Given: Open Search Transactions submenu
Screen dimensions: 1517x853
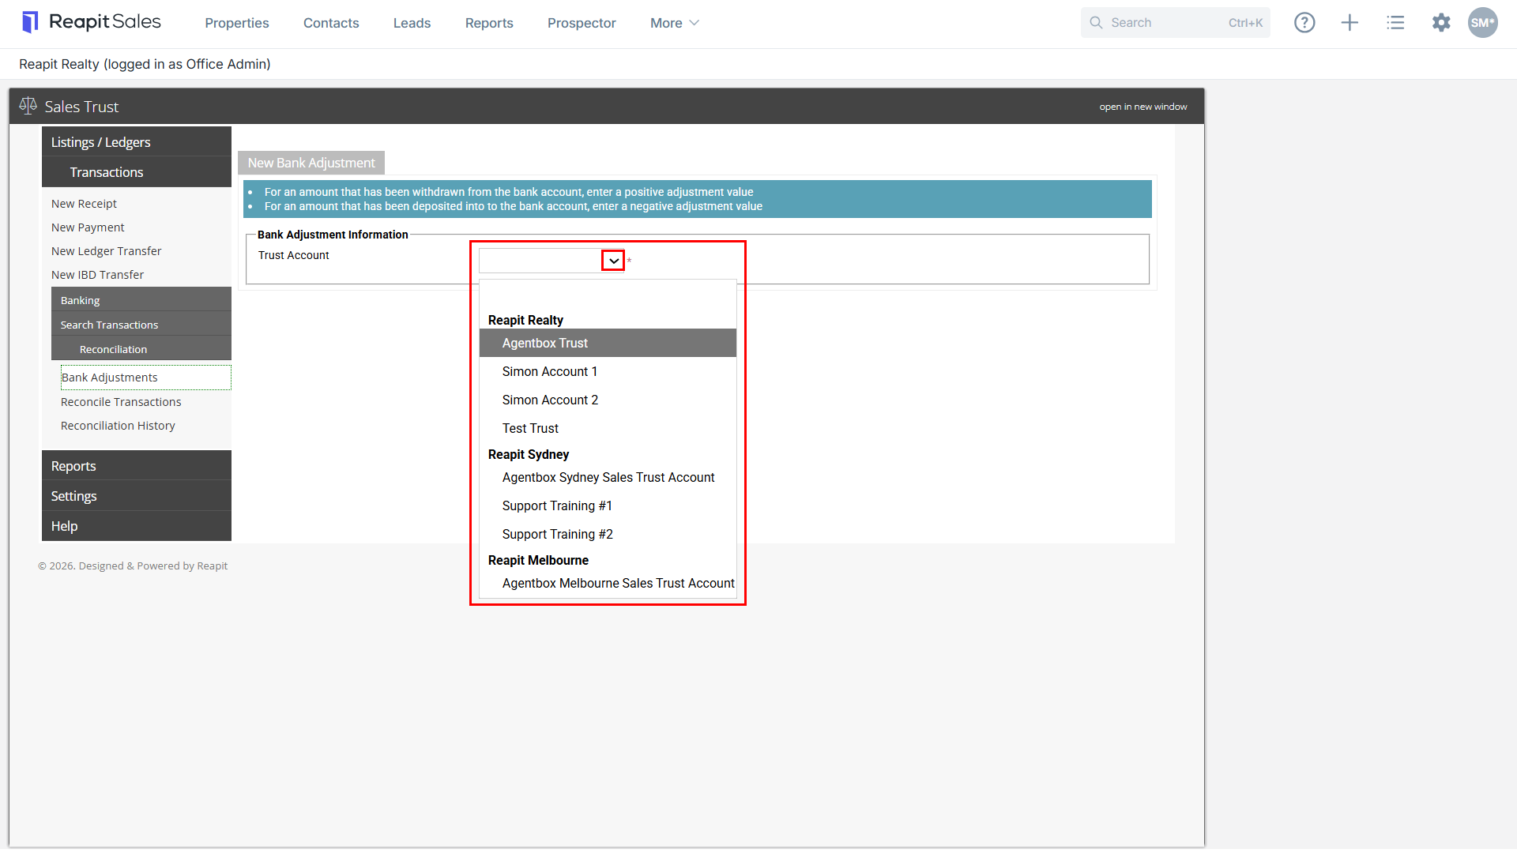Looking at the screenshot, I should tap(141, 325).
